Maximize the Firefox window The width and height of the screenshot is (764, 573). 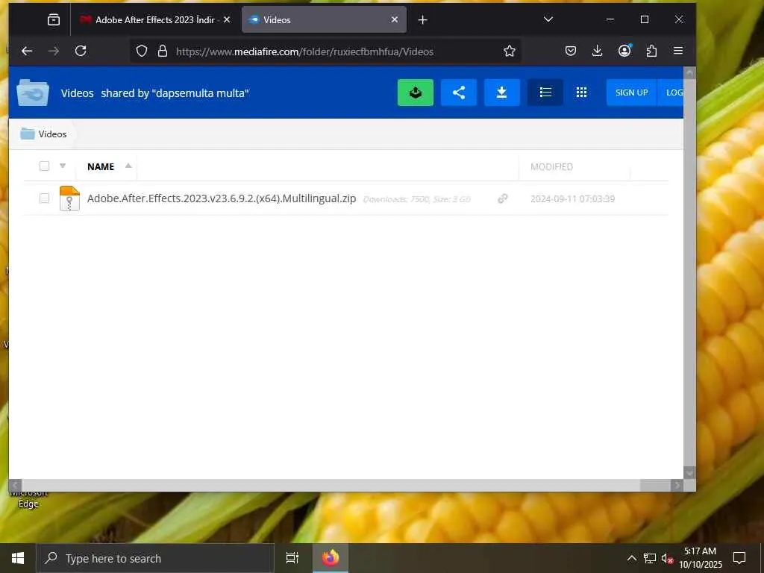(644, 19)
